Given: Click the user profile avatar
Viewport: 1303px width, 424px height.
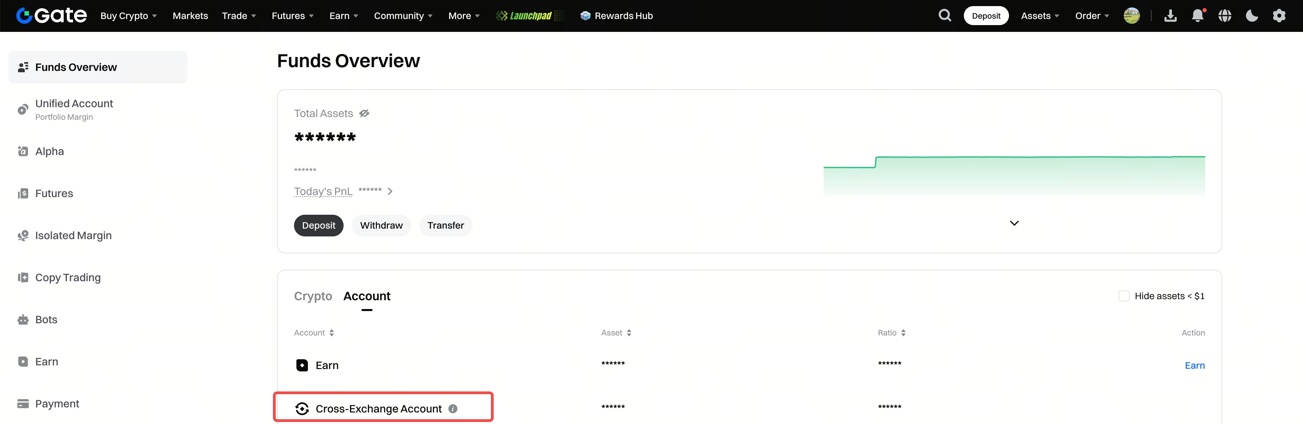Looking at the screenshot, I should [x=1132, y=16].
